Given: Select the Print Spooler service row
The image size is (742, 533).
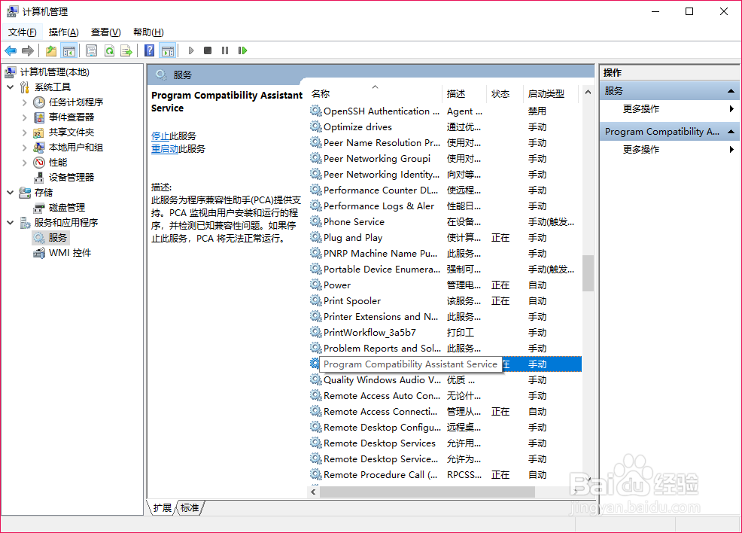Looking at the screenshot, I should (354, 300).
